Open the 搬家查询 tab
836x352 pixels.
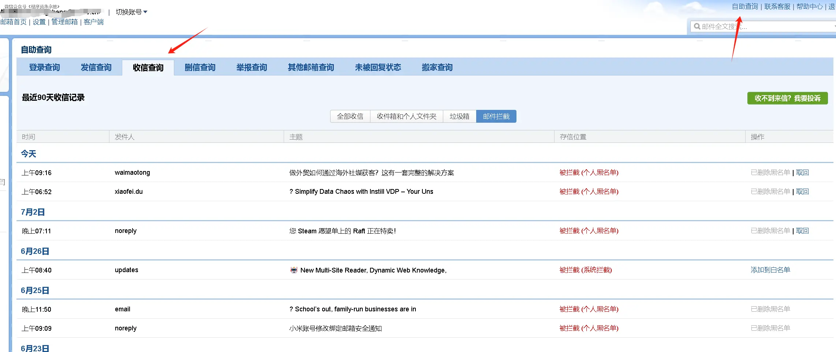437,67
